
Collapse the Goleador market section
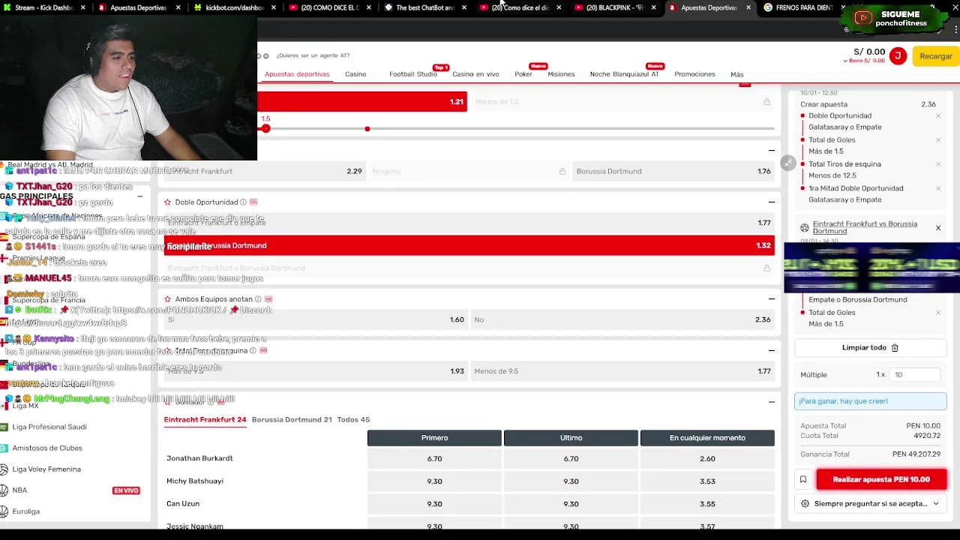(x=772, y=402)
